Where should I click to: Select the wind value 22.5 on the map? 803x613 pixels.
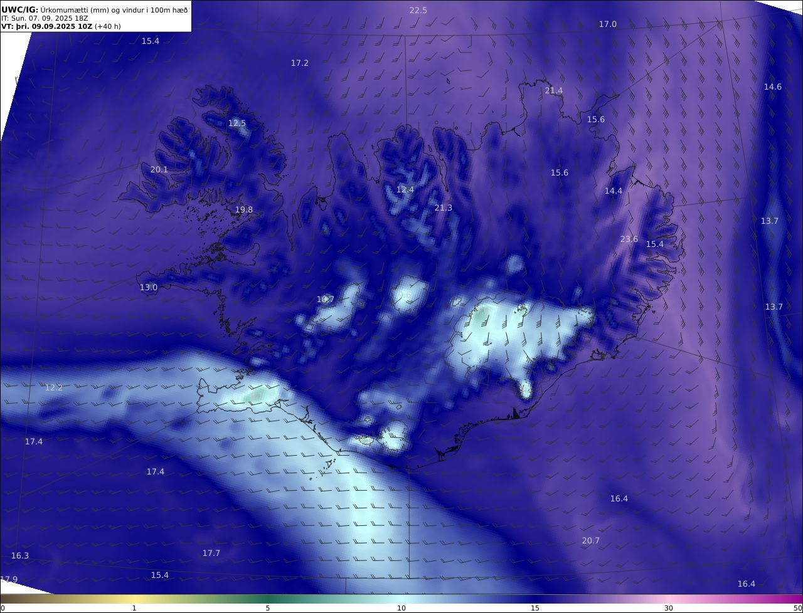[x=418, y=10]
